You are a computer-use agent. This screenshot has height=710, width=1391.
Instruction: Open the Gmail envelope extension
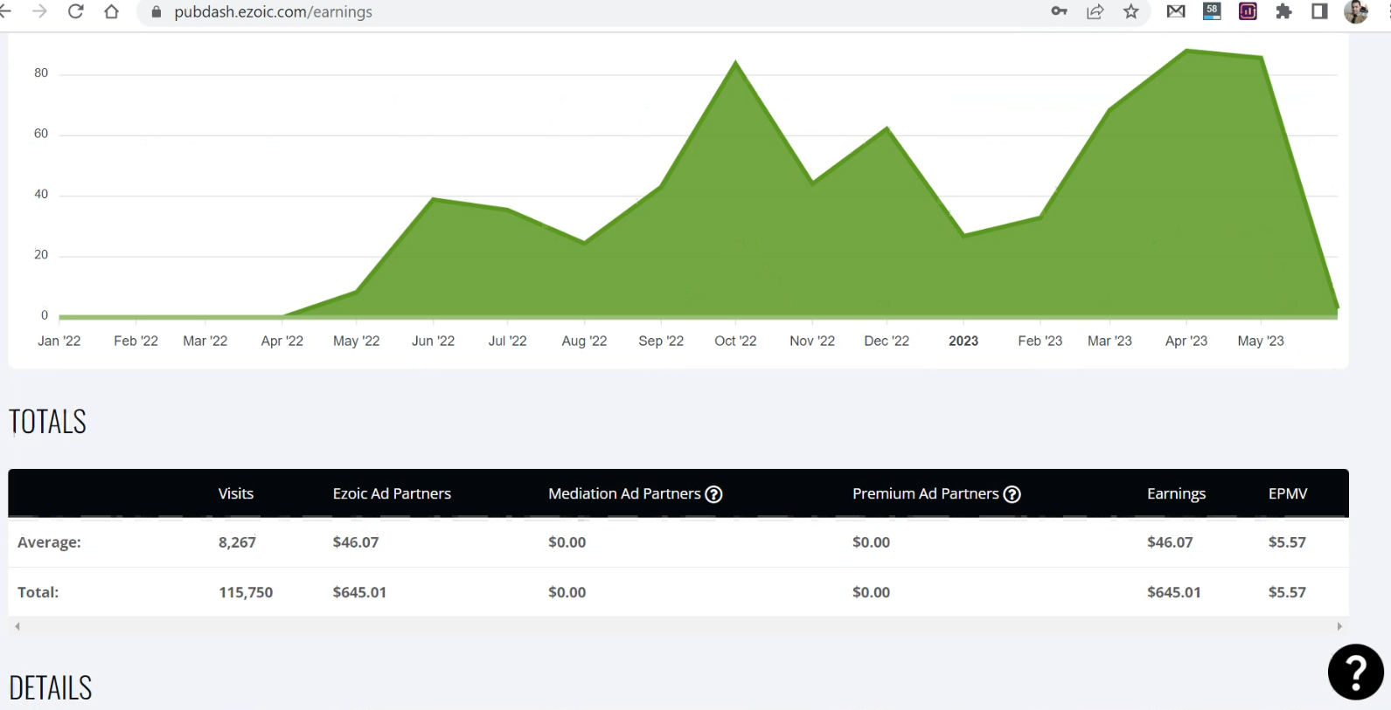[x=1176, y=11]
